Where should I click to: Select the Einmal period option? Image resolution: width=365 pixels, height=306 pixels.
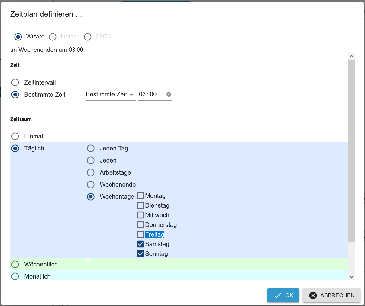click(x=15, y=136)
